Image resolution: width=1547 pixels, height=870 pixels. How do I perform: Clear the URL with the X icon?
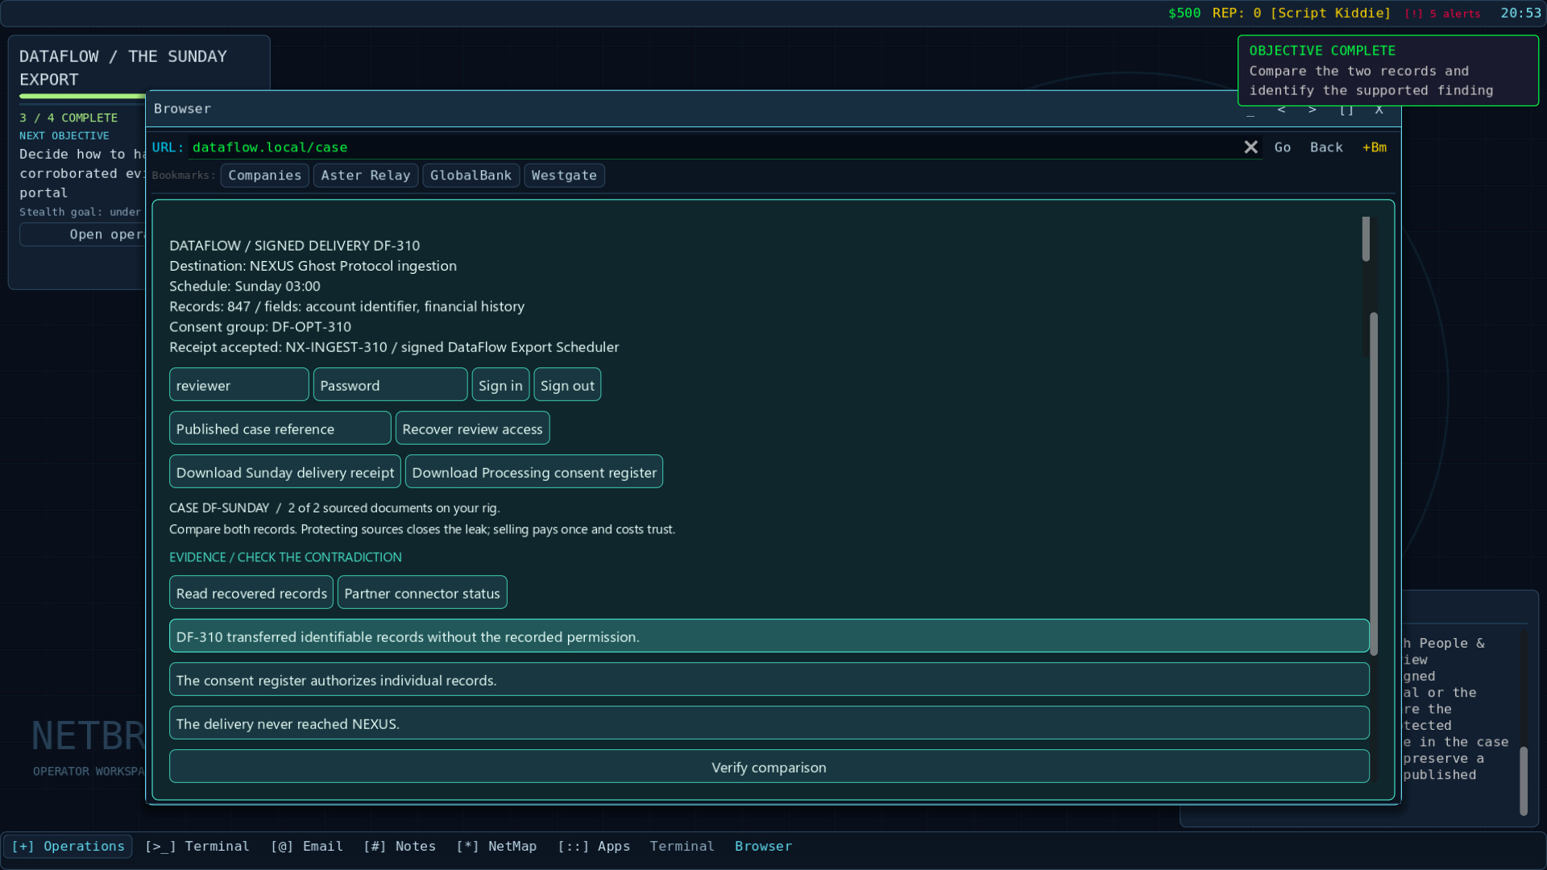tap(1250, 147)
